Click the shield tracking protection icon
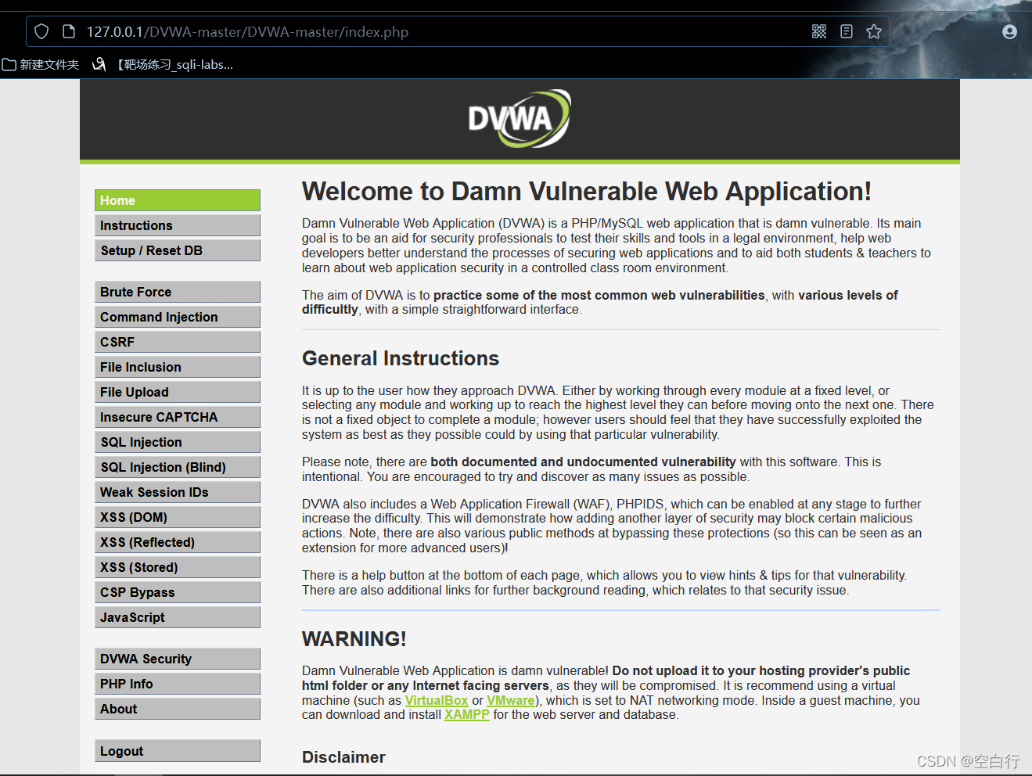Viewport: 1032px width, 776px height. (x=41, y=31)
